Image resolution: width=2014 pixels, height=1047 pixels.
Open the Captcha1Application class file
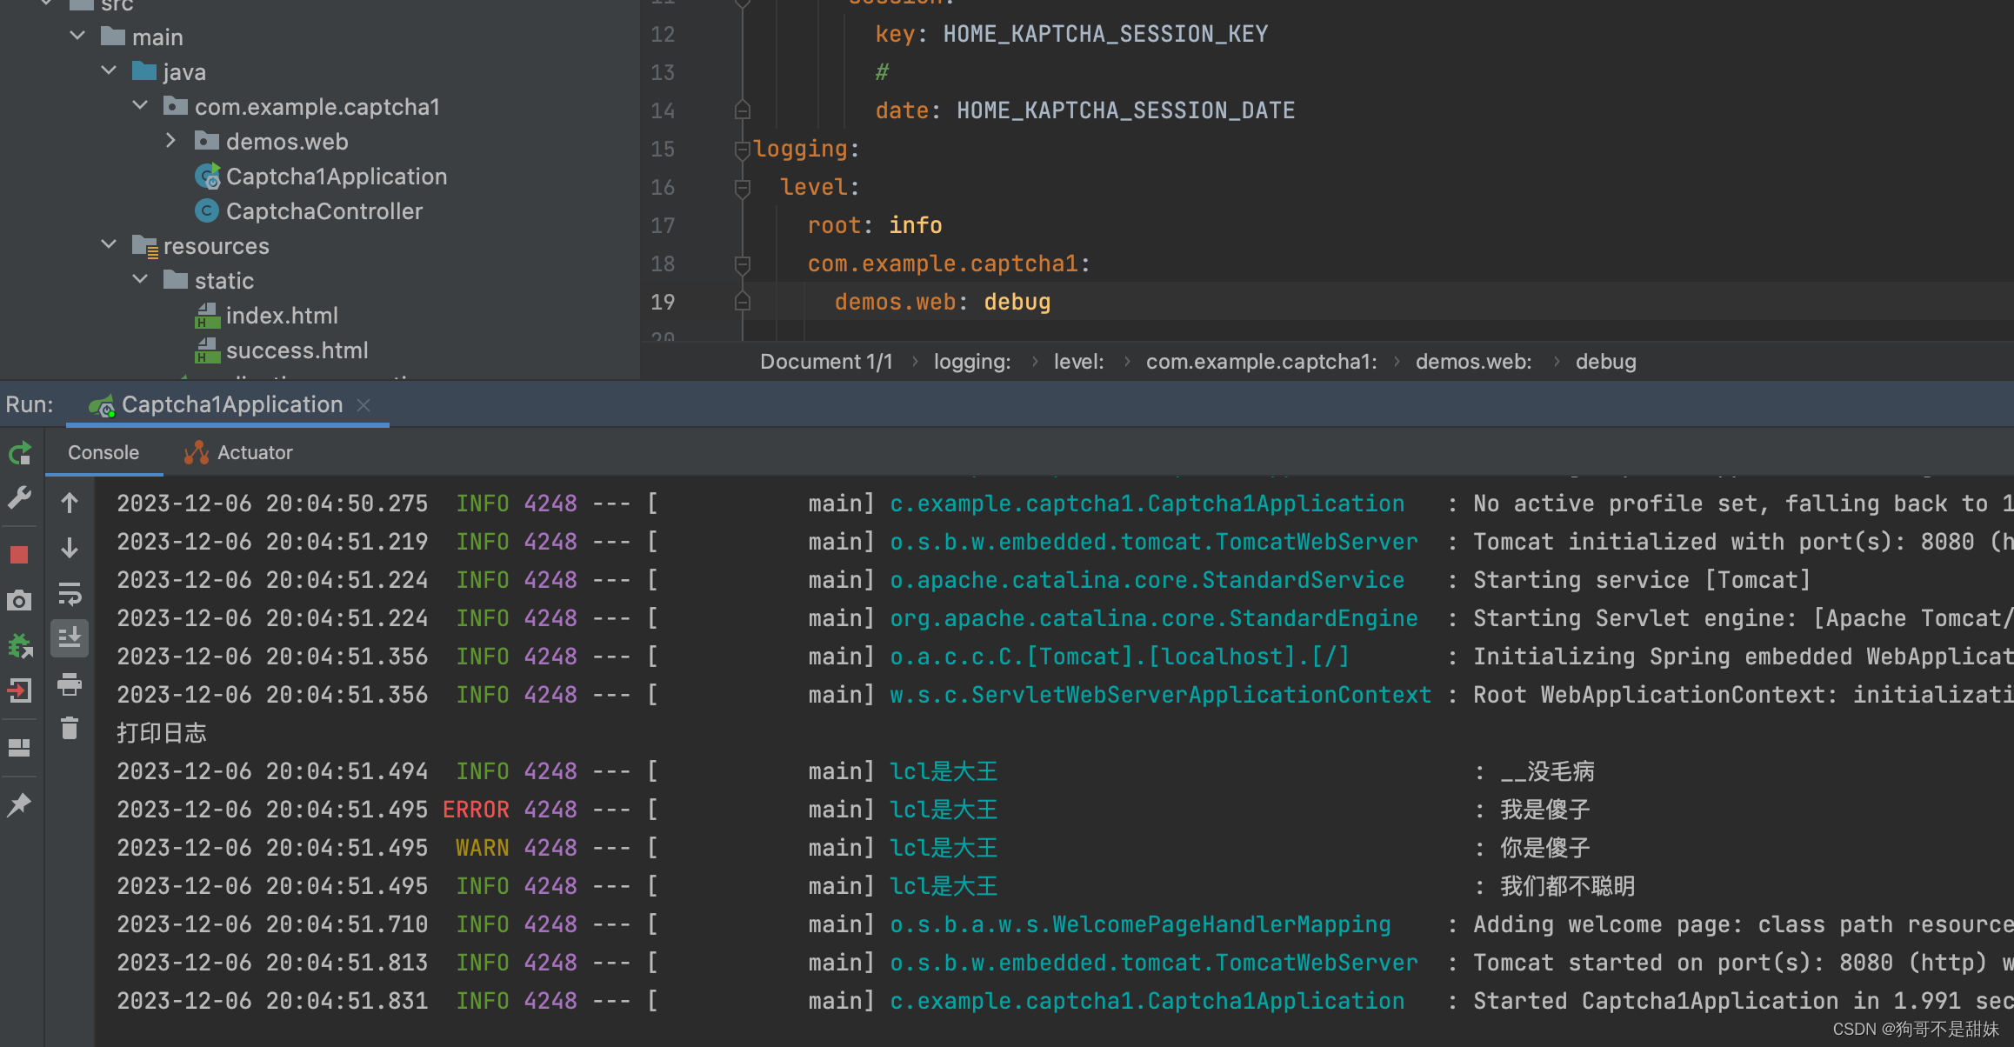[x=336, y=177]
